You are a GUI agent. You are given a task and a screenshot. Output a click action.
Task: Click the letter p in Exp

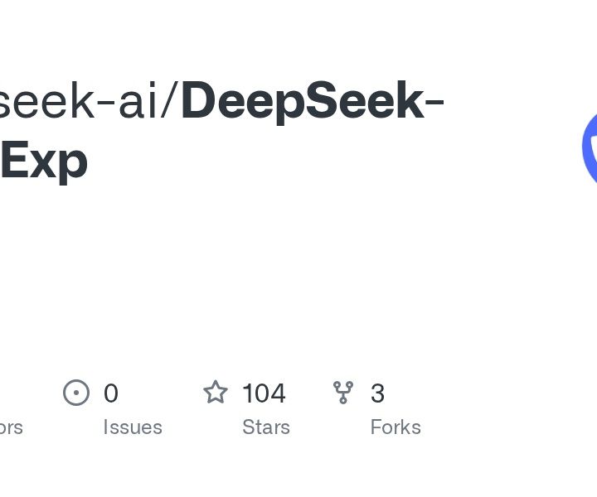(74, 167)
